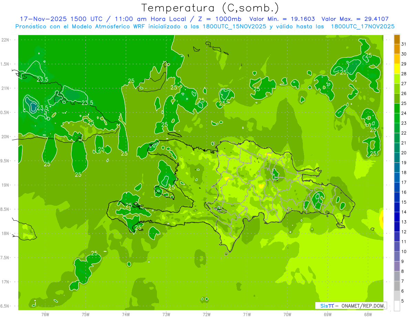
Task: Click legend value 28
Action: point(404,74)
